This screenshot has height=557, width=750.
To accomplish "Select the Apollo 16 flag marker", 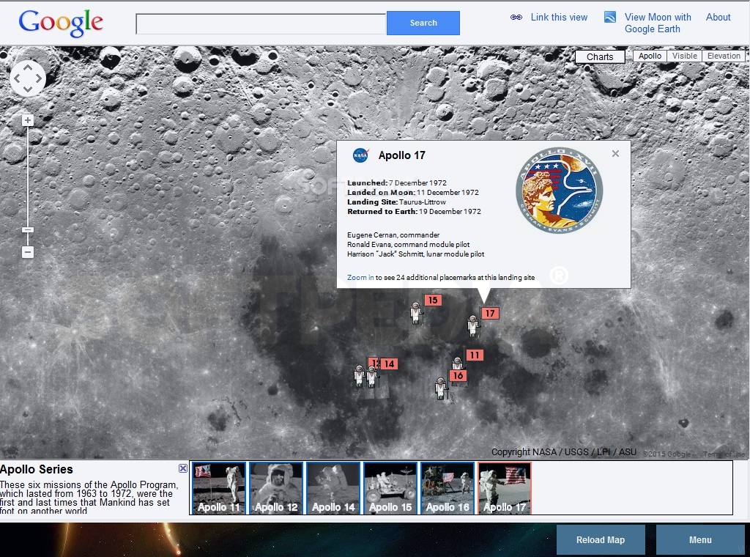I will pyautogui.click(x=458, y=375).
